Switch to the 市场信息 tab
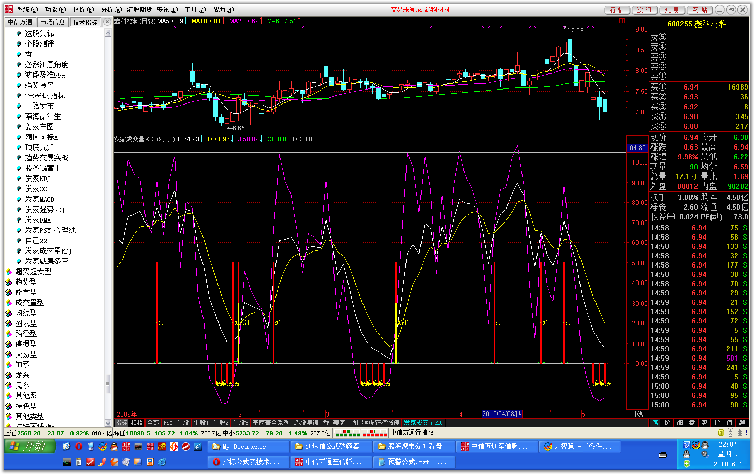The height and width of the screenshot is (474, 754). (x=52, y=22)
